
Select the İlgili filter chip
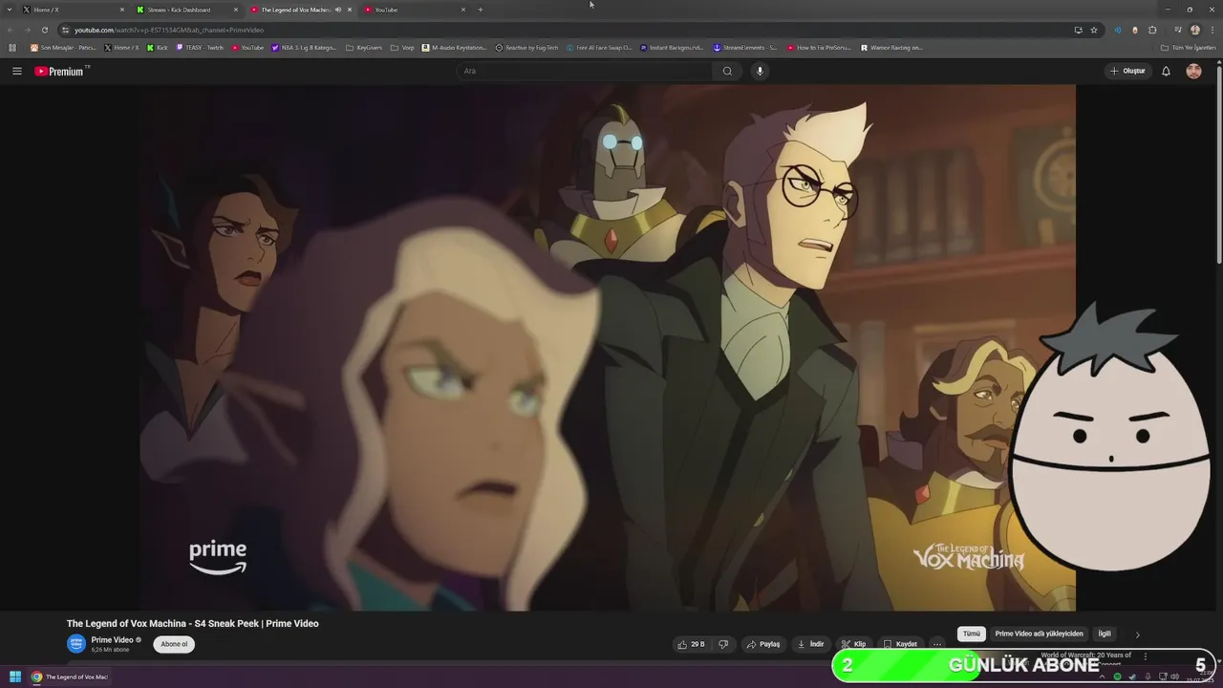click(1105, 634)
